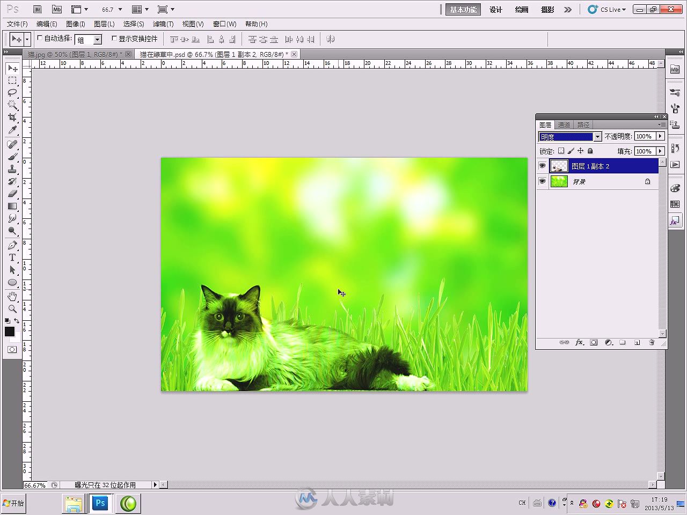Image resolution: width=687 pixels, height=515 pixels.
Task: Open the blend mode dropdown 明度
Action: coord(569,137)
